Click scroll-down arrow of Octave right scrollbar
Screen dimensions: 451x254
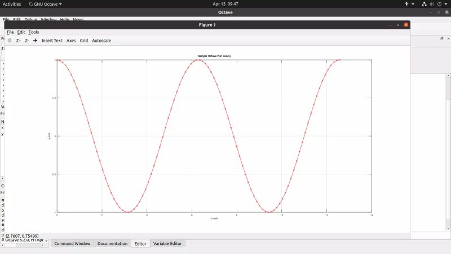coord(448,229)
